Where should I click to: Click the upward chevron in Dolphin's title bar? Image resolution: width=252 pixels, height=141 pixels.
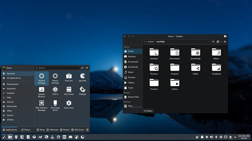point(133,36)
